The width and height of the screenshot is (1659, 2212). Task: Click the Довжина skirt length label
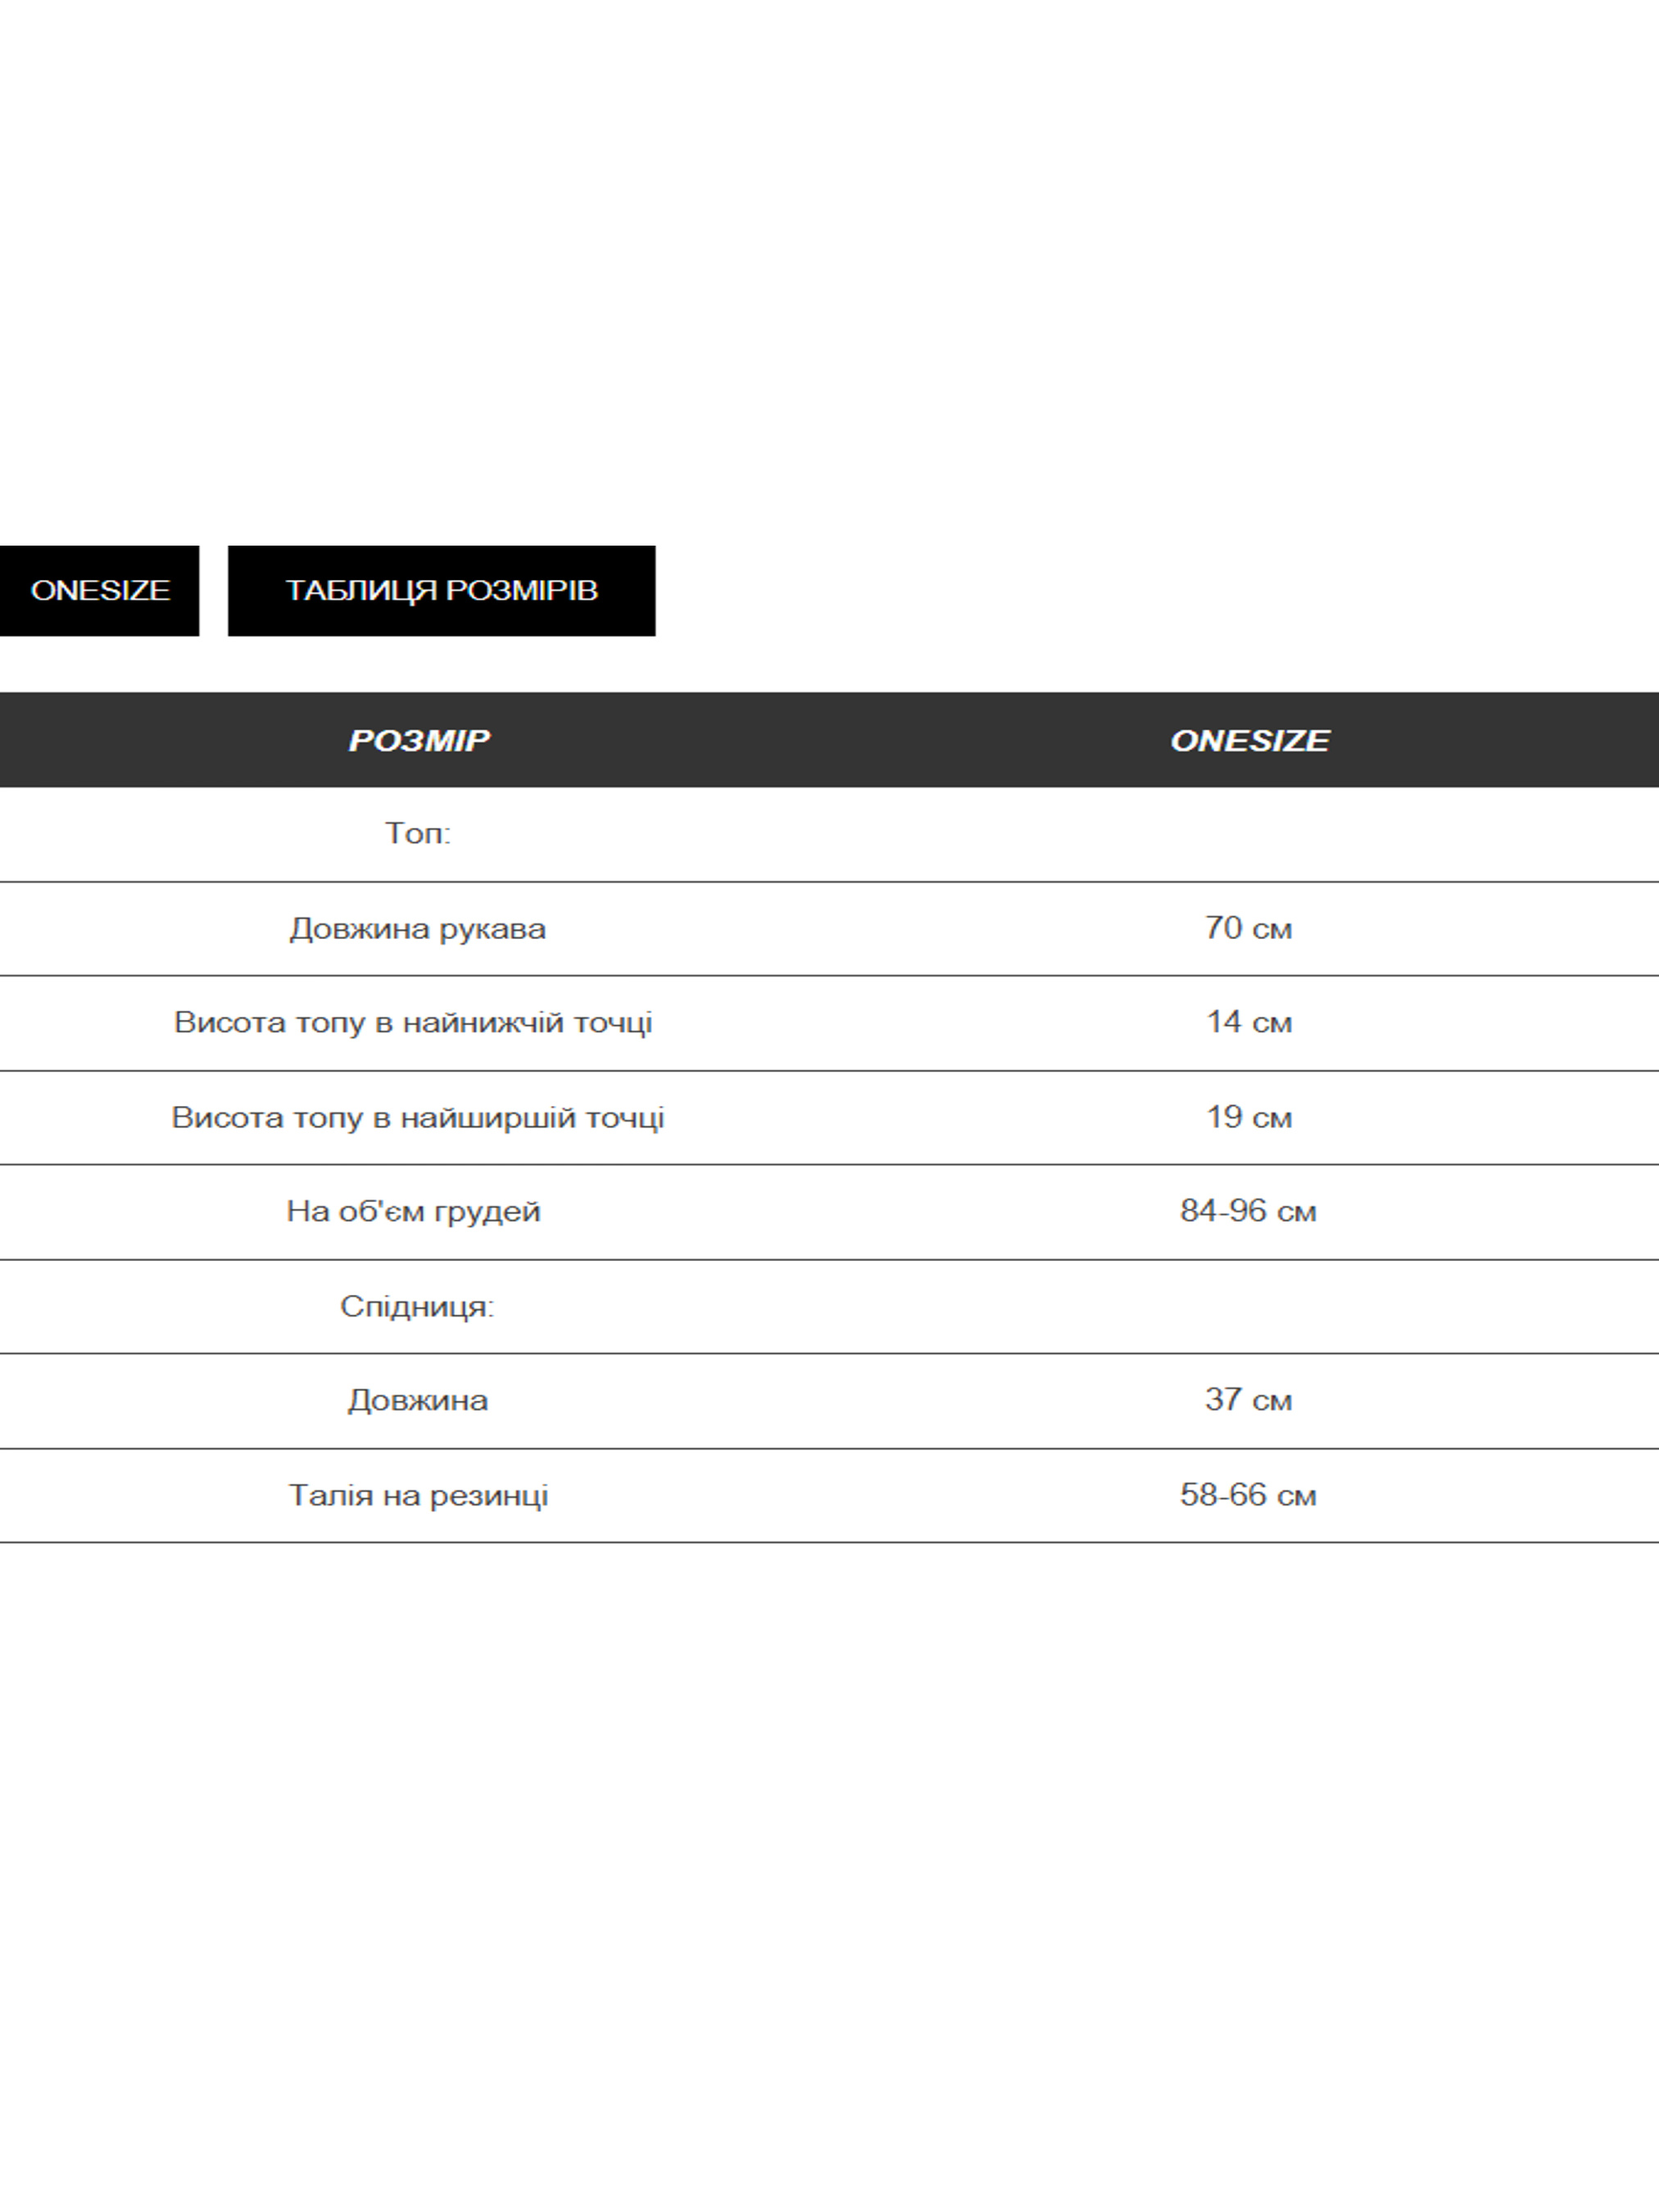click(418, 1400)
